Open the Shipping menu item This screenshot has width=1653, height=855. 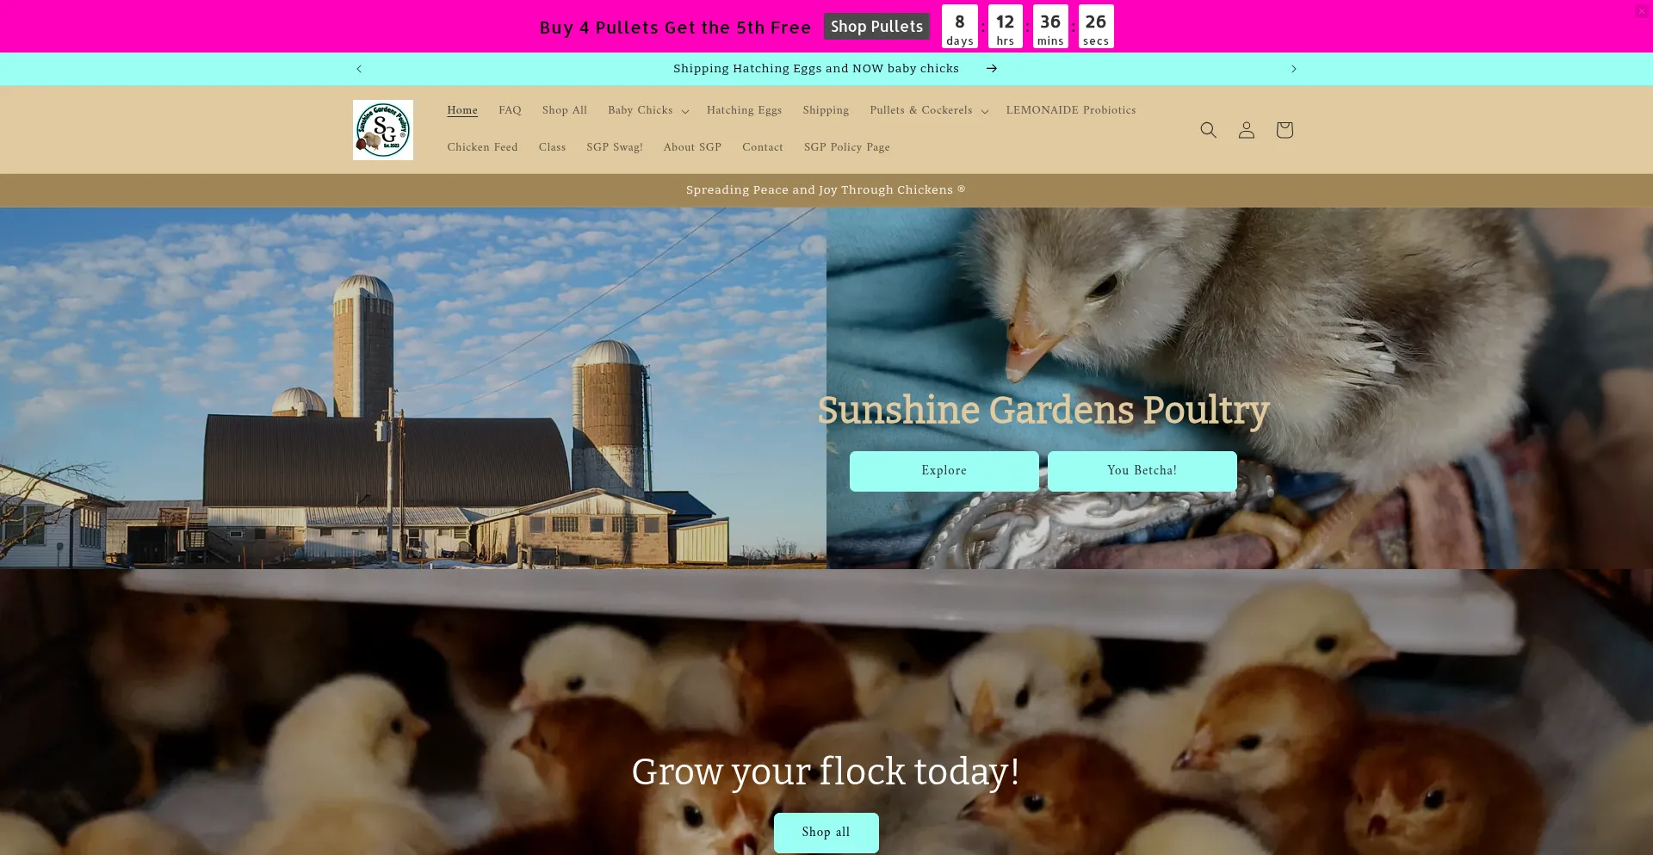[x=826, y=110]
